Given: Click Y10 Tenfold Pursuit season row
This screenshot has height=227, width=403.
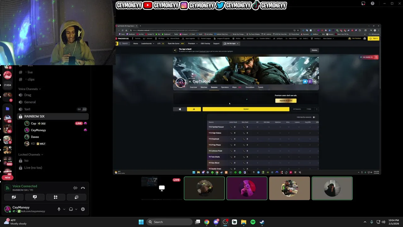Looking at the screenshot, I should pos(263,127).
